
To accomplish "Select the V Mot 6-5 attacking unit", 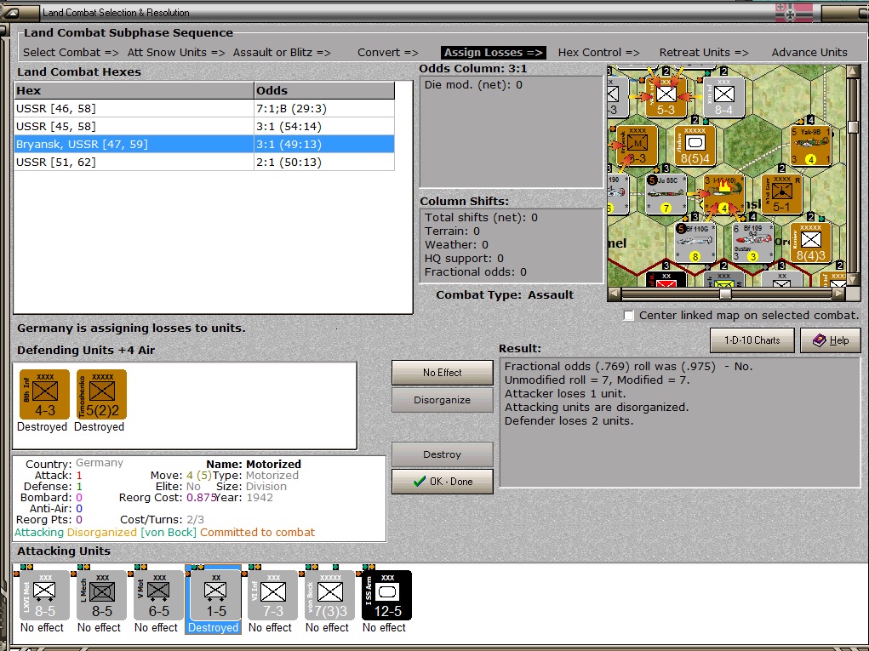I will click(158, 596).
